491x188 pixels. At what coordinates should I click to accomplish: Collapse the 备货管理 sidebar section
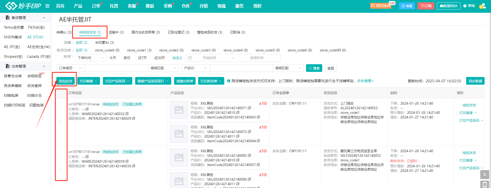pyautogui.click(x=44, y=18)
